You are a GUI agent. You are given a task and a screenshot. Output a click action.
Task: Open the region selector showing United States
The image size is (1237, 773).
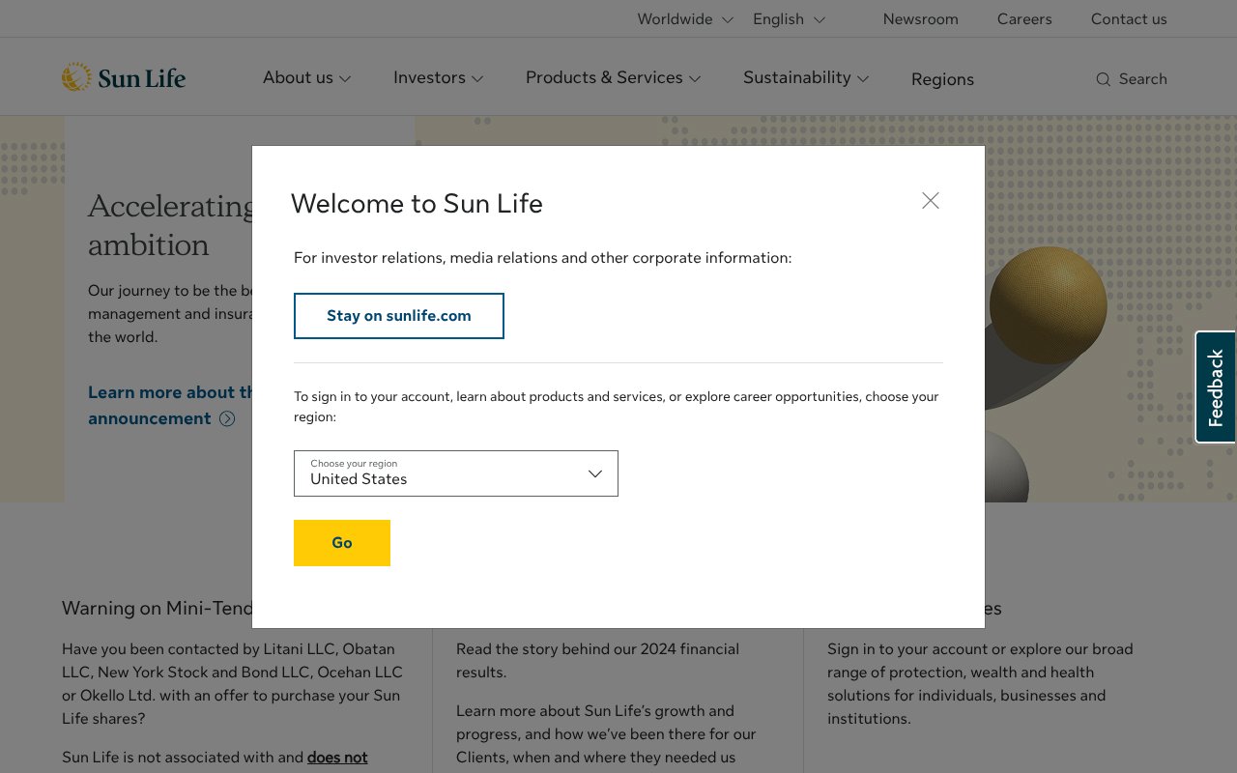point(455,473)
